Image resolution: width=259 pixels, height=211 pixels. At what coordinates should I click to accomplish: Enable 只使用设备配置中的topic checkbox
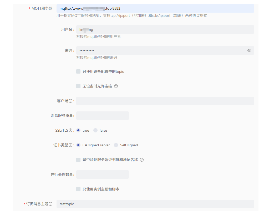(78, 71)
